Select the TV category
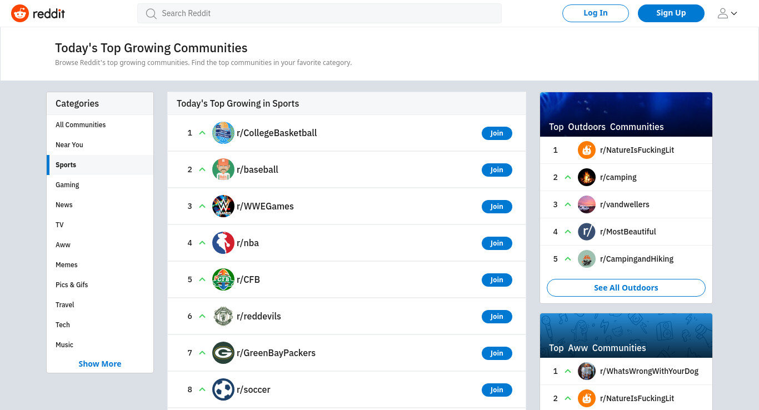The height and width of the screenshot is (410, 759). click(x=100, y=225)
